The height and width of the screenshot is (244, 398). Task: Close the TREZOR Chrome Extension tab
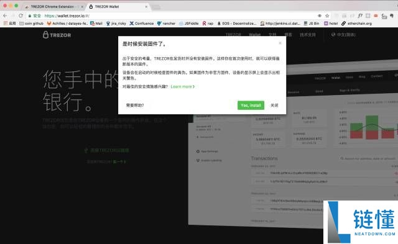tap(82, 7)
